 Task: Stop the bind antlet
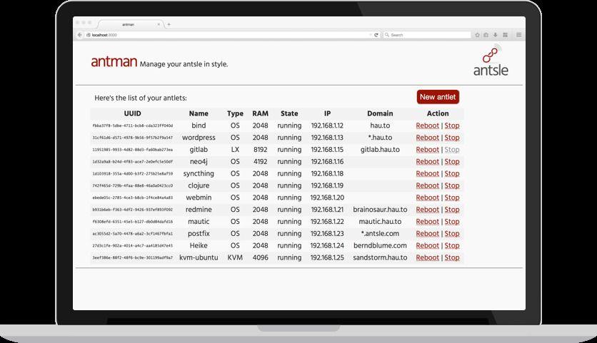[x=452, y=126]
